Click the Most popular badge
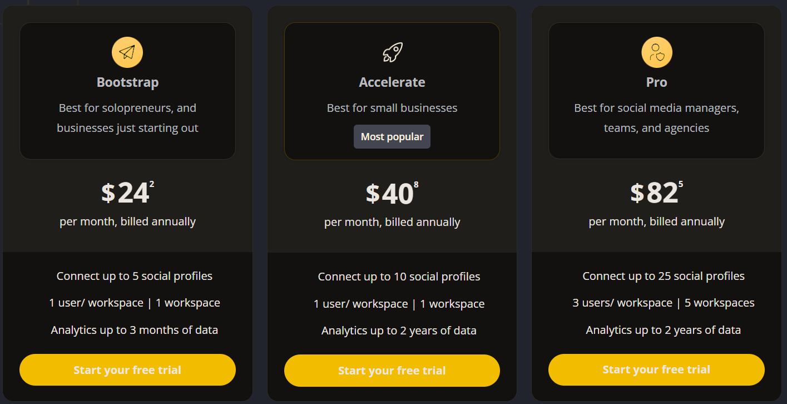 (x=392, y=137)
